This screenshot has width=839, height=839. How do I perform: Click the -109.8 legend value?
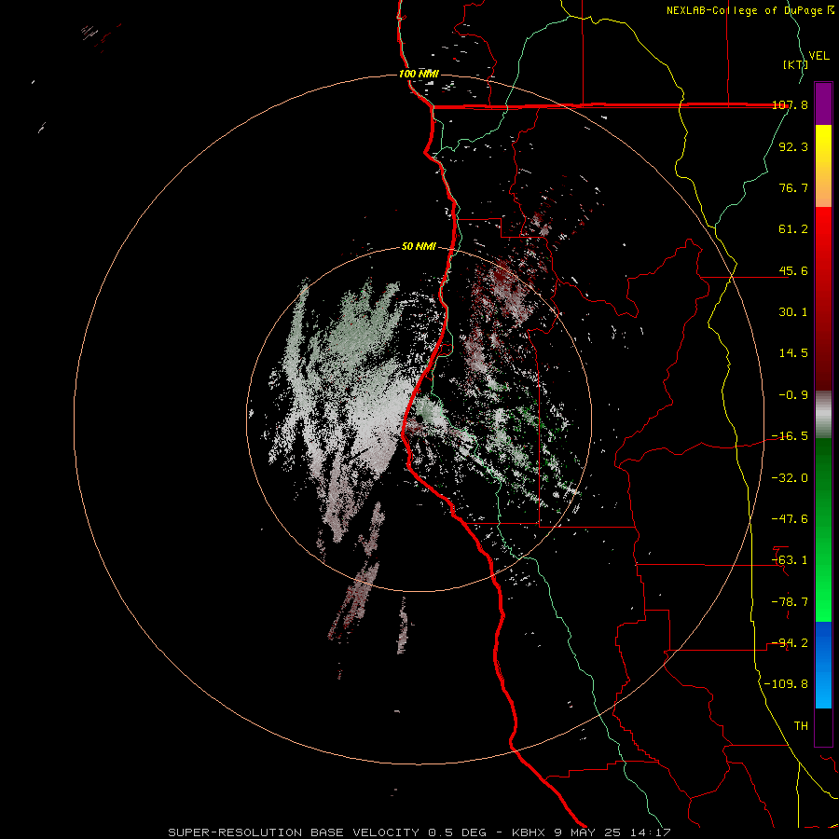pyautogui.click(x=787, y=684)
